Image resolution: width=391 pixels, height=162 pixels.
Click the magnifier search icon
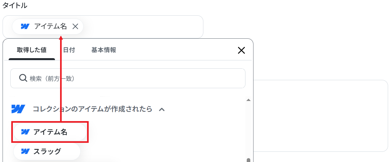23,78
